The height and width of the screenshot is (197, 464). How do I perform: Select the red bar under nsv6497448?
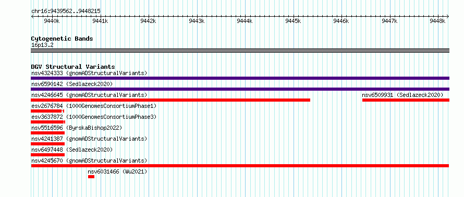click(x=47, y=155)
